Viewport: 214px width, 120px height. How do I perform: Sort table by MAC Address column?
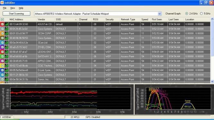22,20
